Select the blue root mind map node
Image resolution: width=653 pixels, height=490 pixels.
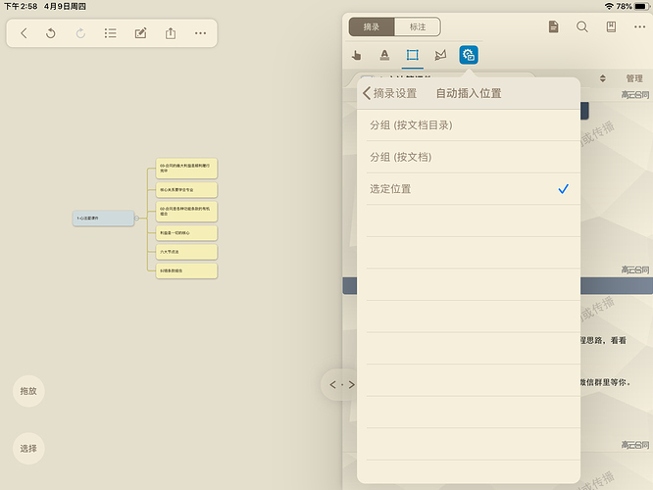[x=103, y=219]
